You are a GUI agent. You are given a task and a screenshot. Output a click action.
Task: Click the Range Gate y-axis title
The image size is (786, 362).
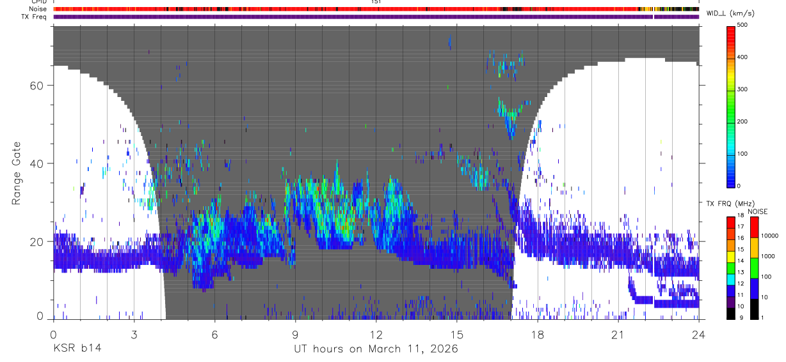pos(17,172)
